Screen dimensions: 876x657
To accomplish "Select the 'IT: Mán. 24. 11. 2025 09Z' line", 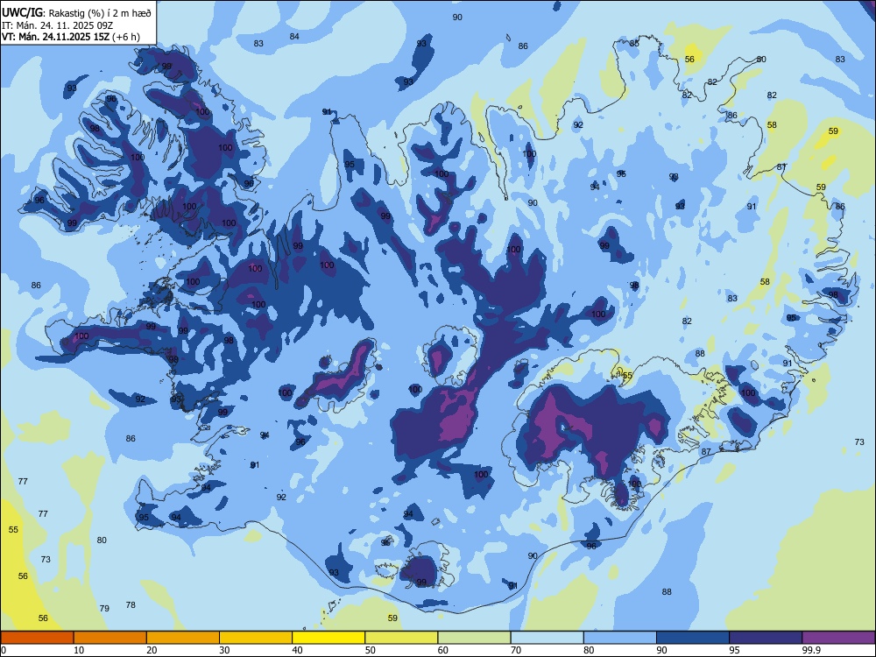I will point(57,25).
